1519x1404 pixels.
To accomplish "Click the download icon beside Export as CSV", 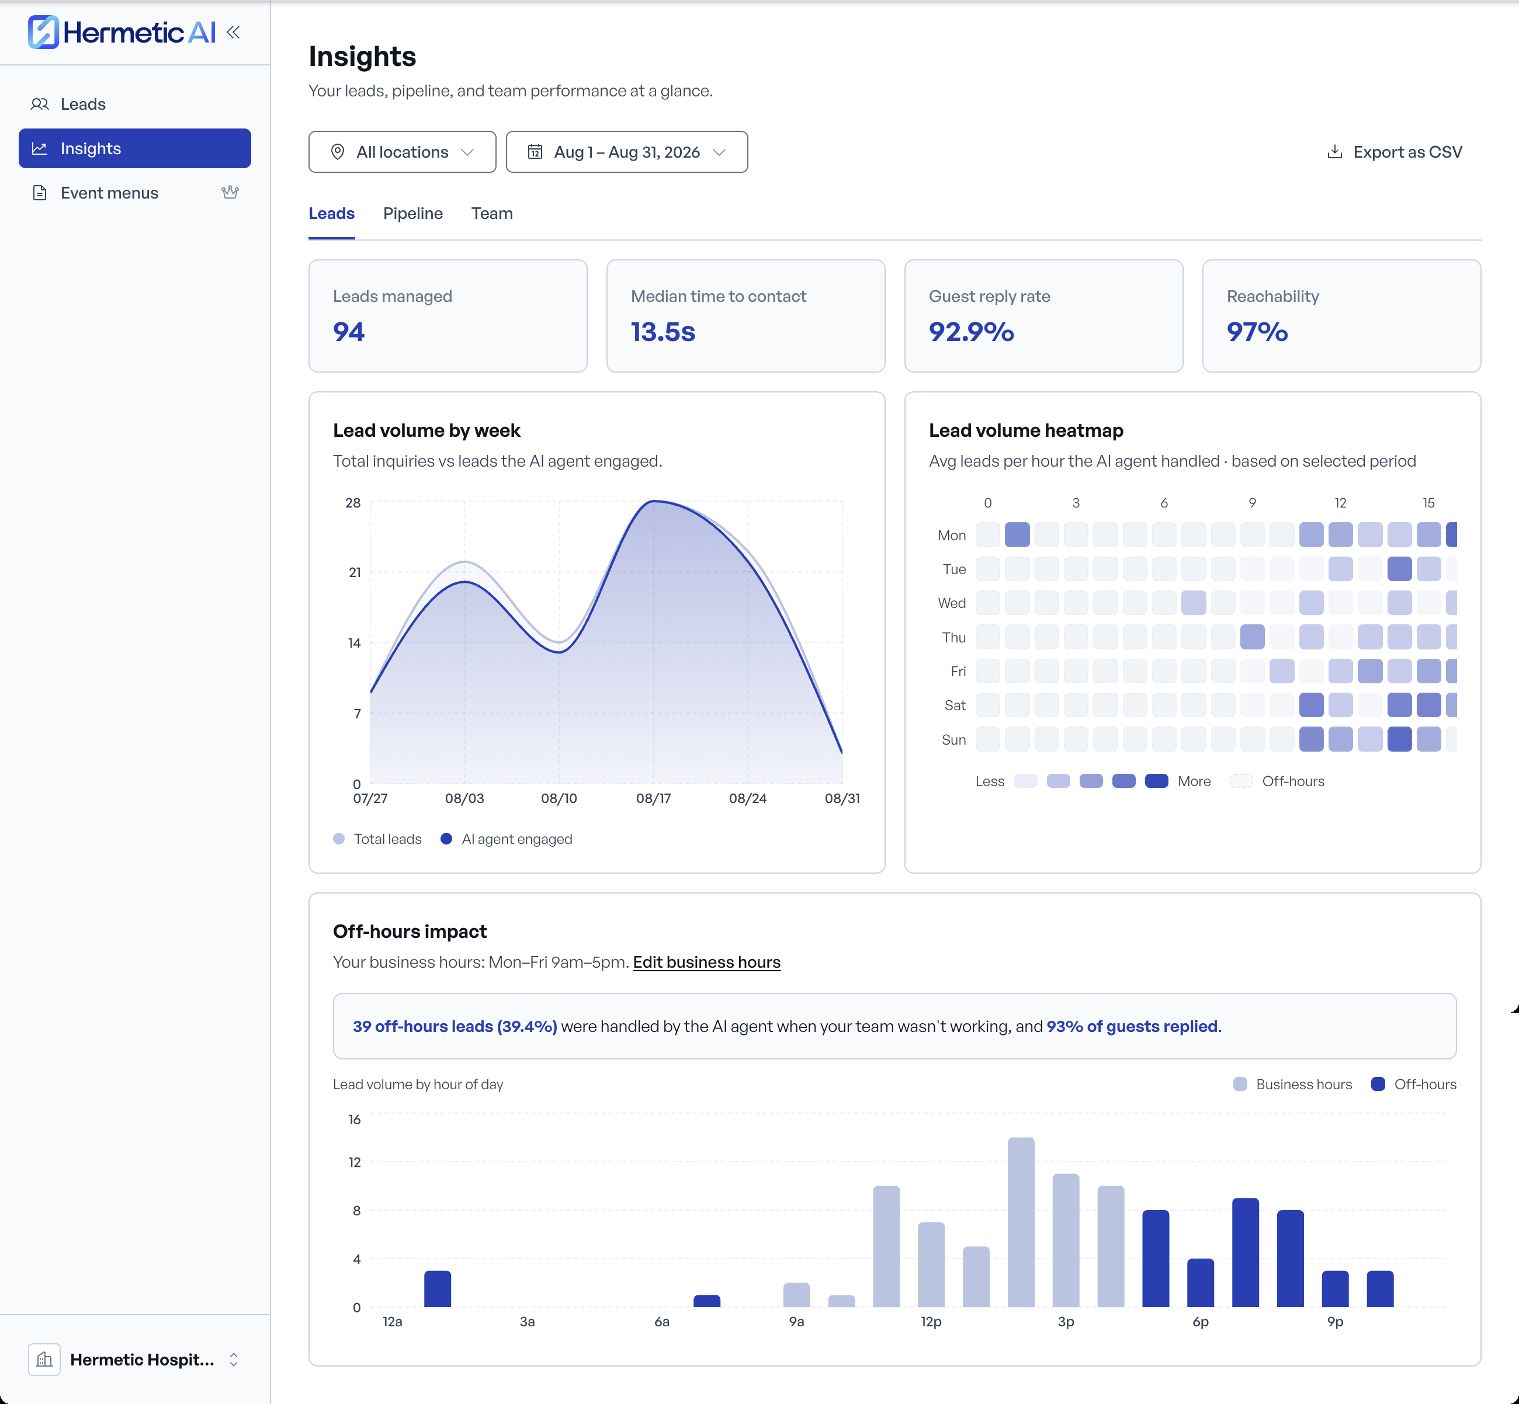I will [1334, 152].
